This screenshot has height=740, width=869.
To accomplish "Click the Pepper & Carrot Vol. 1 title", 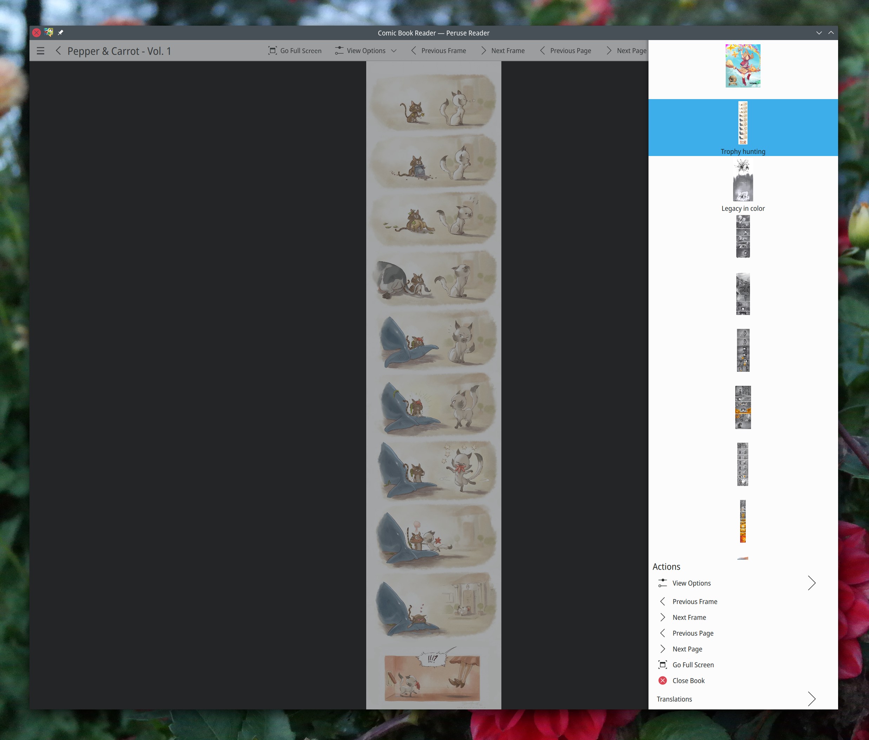I will (x=119, y=51).
